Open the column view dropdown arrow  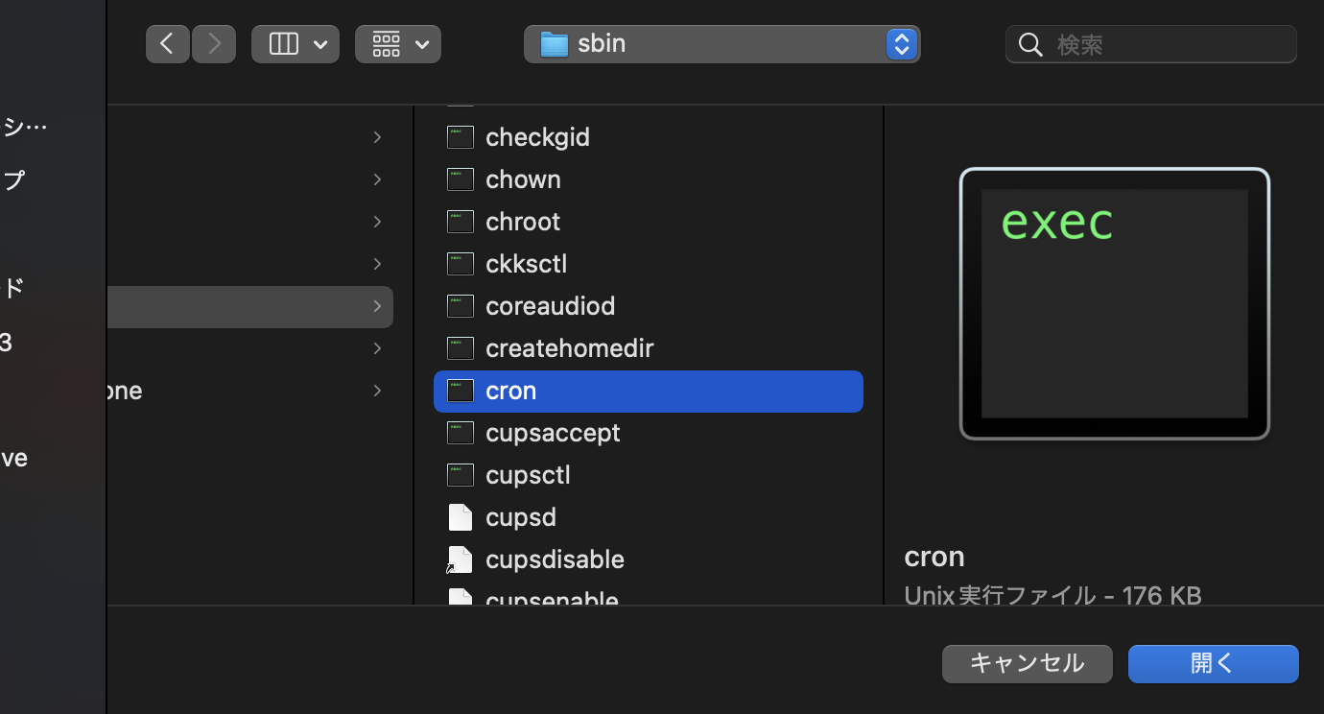(320, 43)
